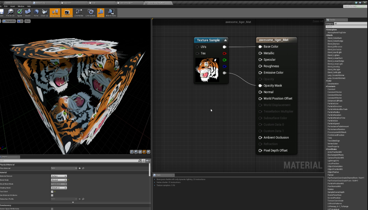This screenshot has height=210, width=368.
Task: Collapse Texture Sample node arrow
Action: (225, 40)
